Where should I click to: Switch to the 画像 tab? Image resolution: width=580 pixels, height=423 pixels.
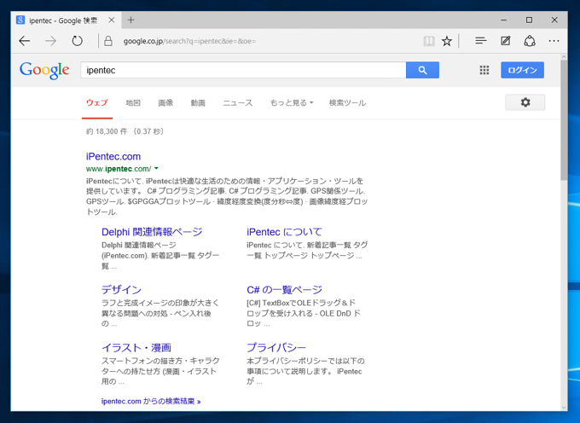[x=165, y=103]
